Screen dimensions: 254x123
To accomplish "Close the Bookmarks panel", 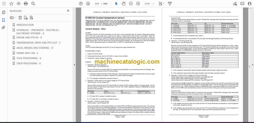I will tap(68, 11).
